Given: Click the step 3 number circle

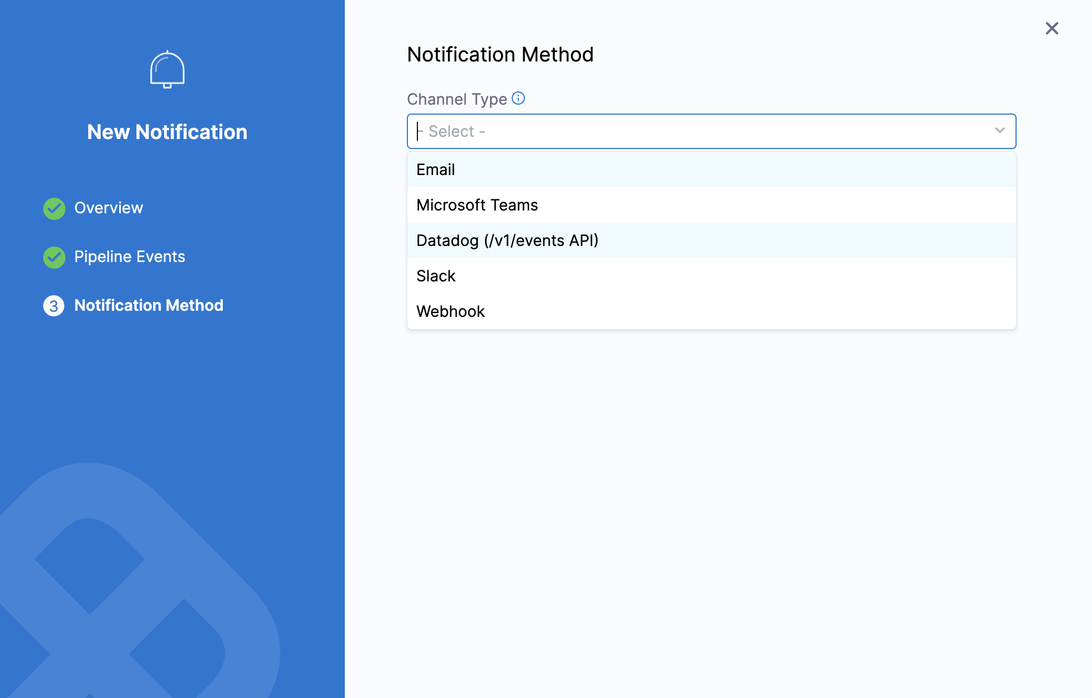Looking at the screenshot, I should [54, 306].
